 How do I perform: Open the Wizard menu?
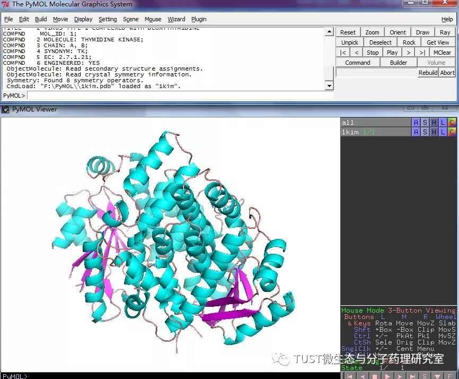(176, 19)
